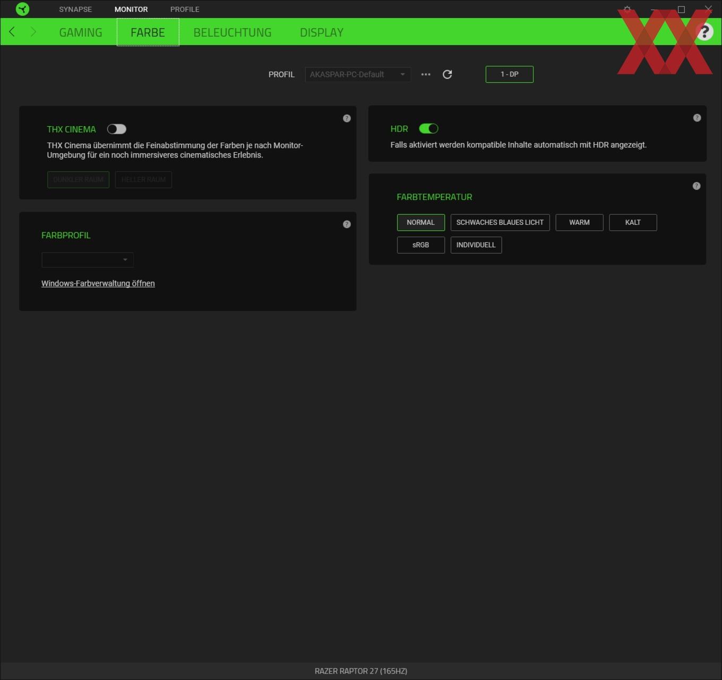Click the 1 - DP input button
722x680 pixels.
[510, 74]
